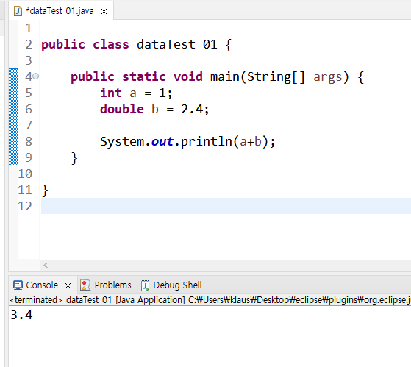Viewport: 411px width, 367px height.
Task: Click the blue change marker beside line 6
Action: tap(13, 109)
